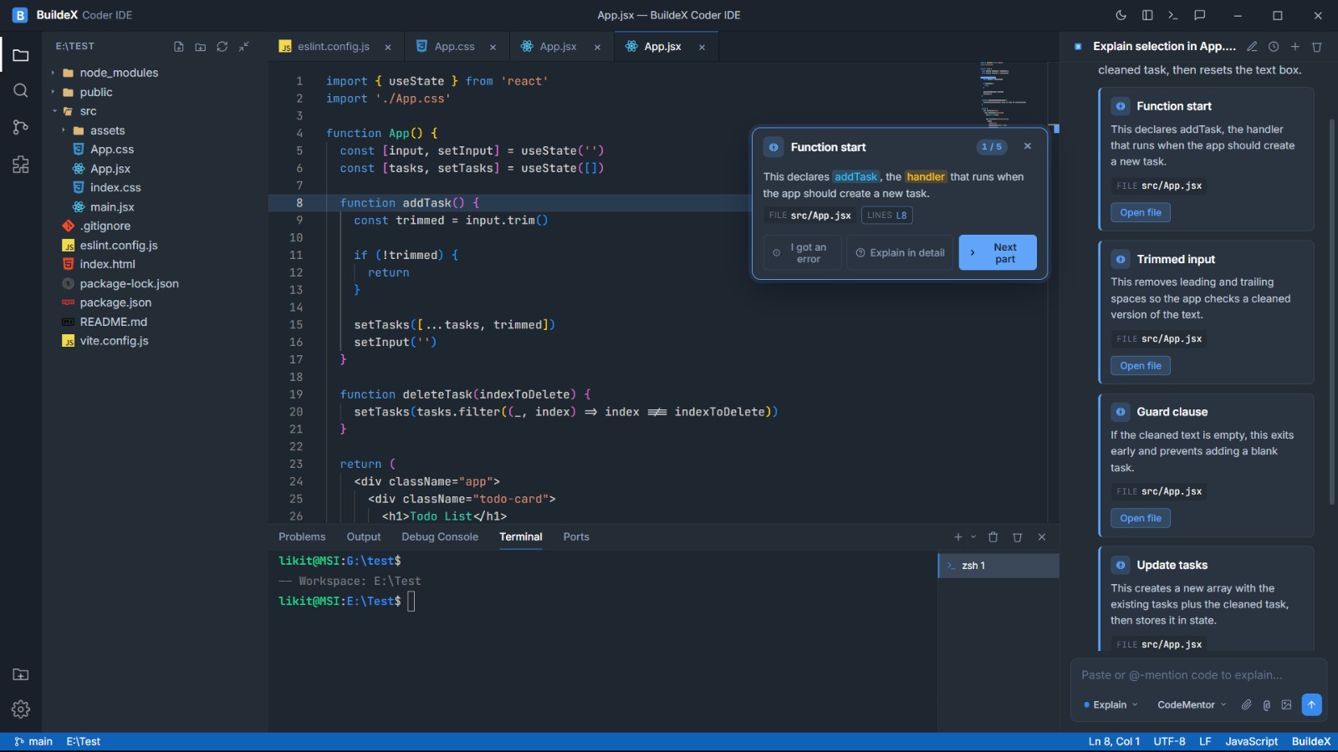Image resolution: width=1338 pixels, height=752 pixels.
Task: Send the chat message with the arrow button
Action: pyautogui.click(x=1312, y=705)
